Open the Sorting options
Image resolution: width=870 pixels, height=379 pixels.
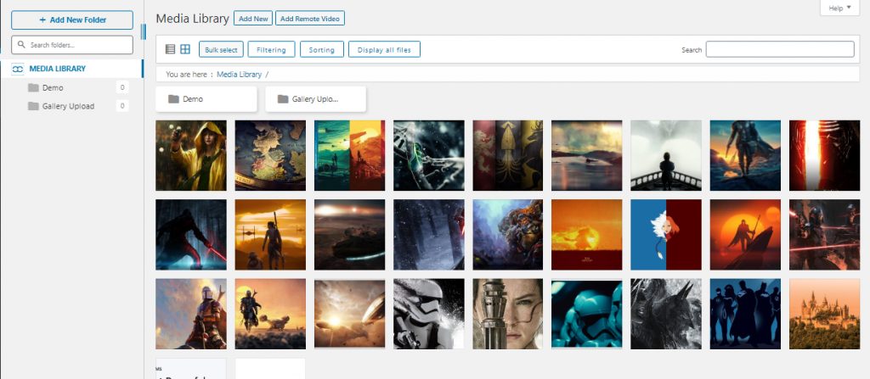[x=322, y=49]
